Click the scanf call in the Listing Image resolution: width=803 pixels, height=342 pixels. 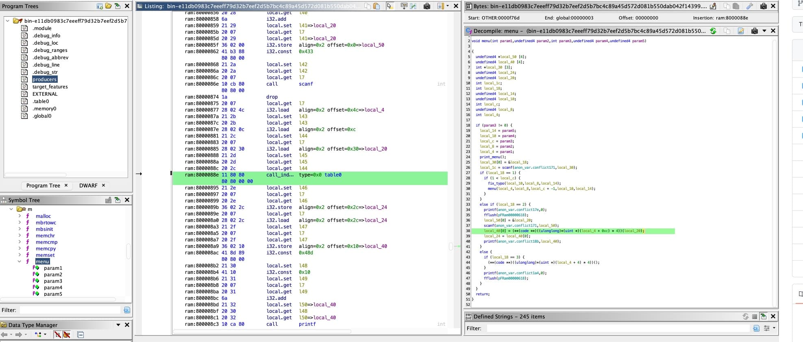306,84
